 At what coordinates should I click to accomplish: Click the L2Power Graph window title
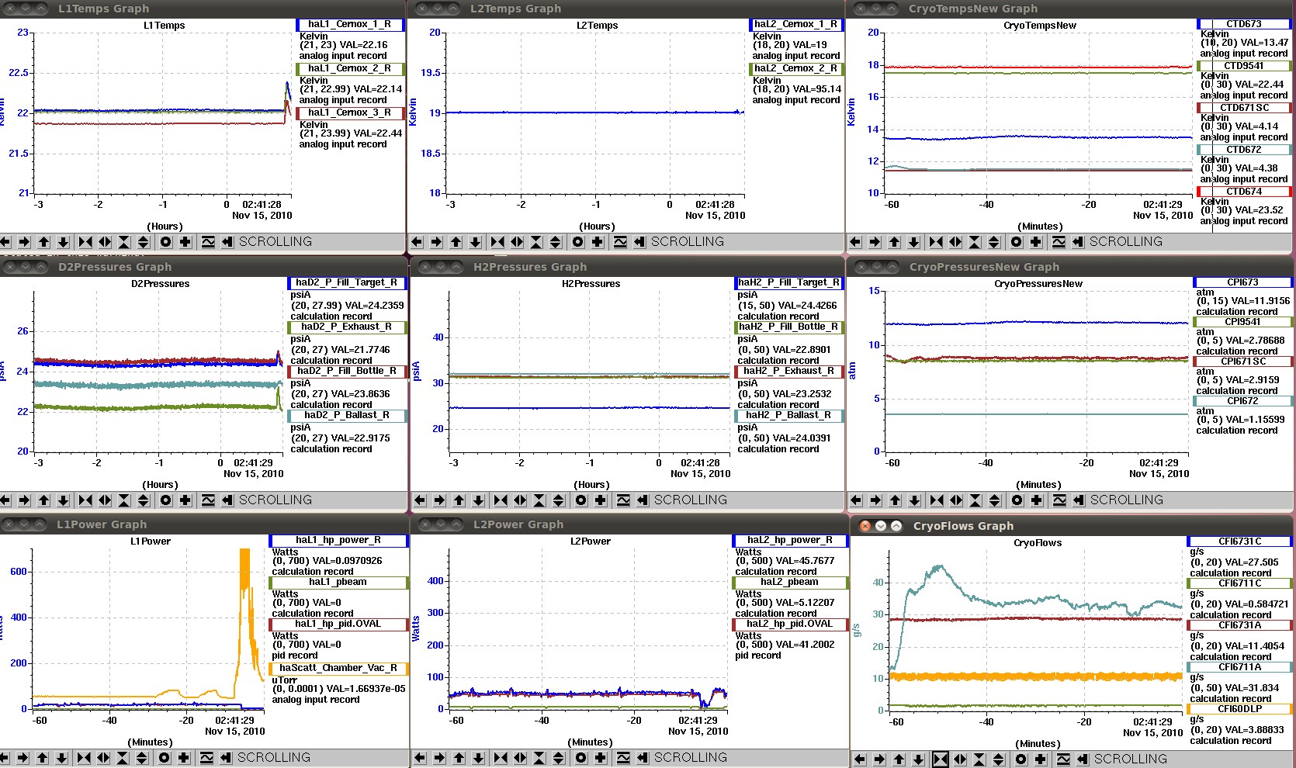click(518, 524)
